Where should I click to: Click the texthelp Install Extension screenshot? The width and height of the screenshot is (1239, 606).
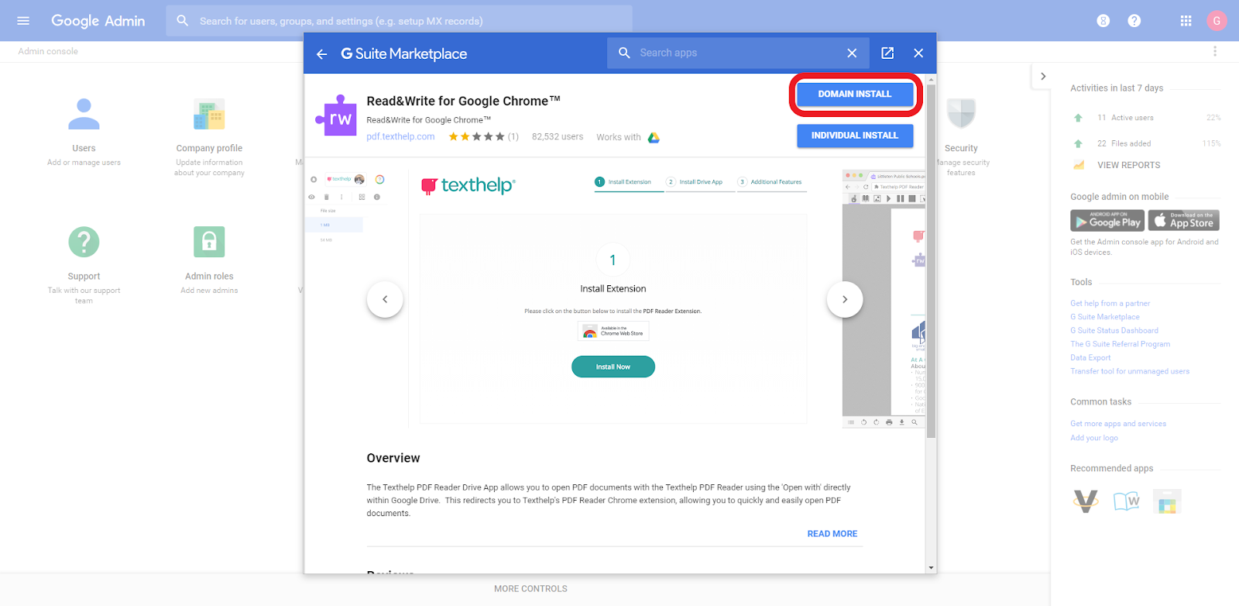tap(613, 298)
